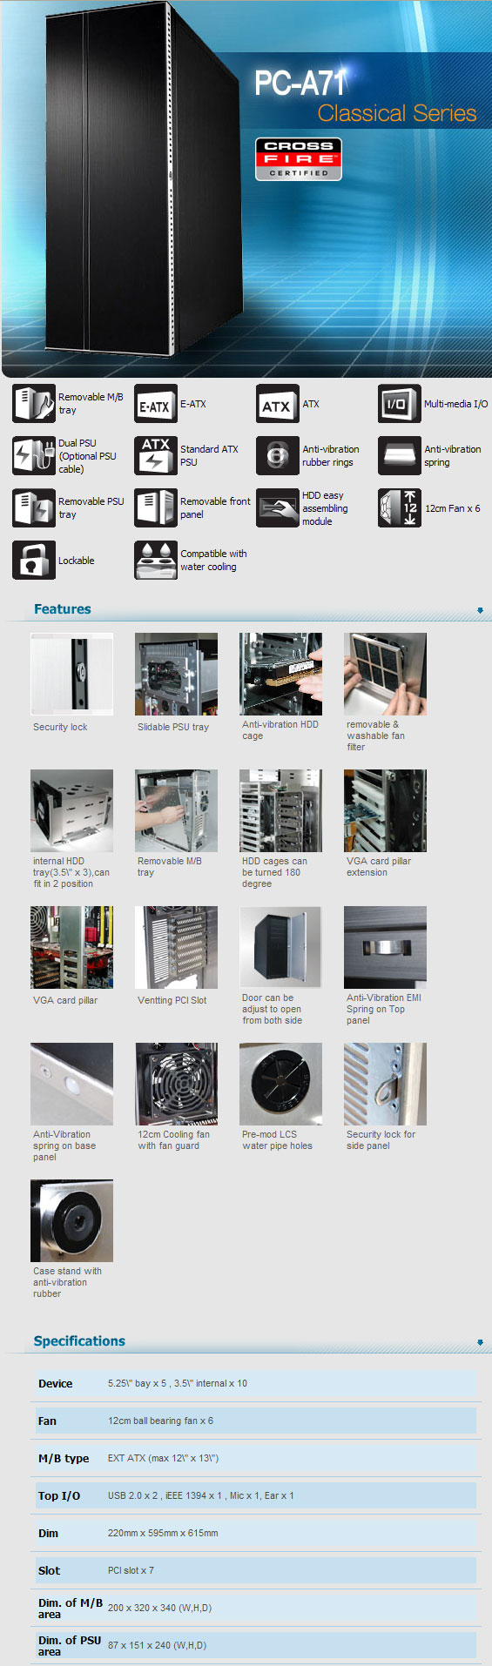Collapse the Features section arrow
Screen dimensions: 492x1666
480,610
